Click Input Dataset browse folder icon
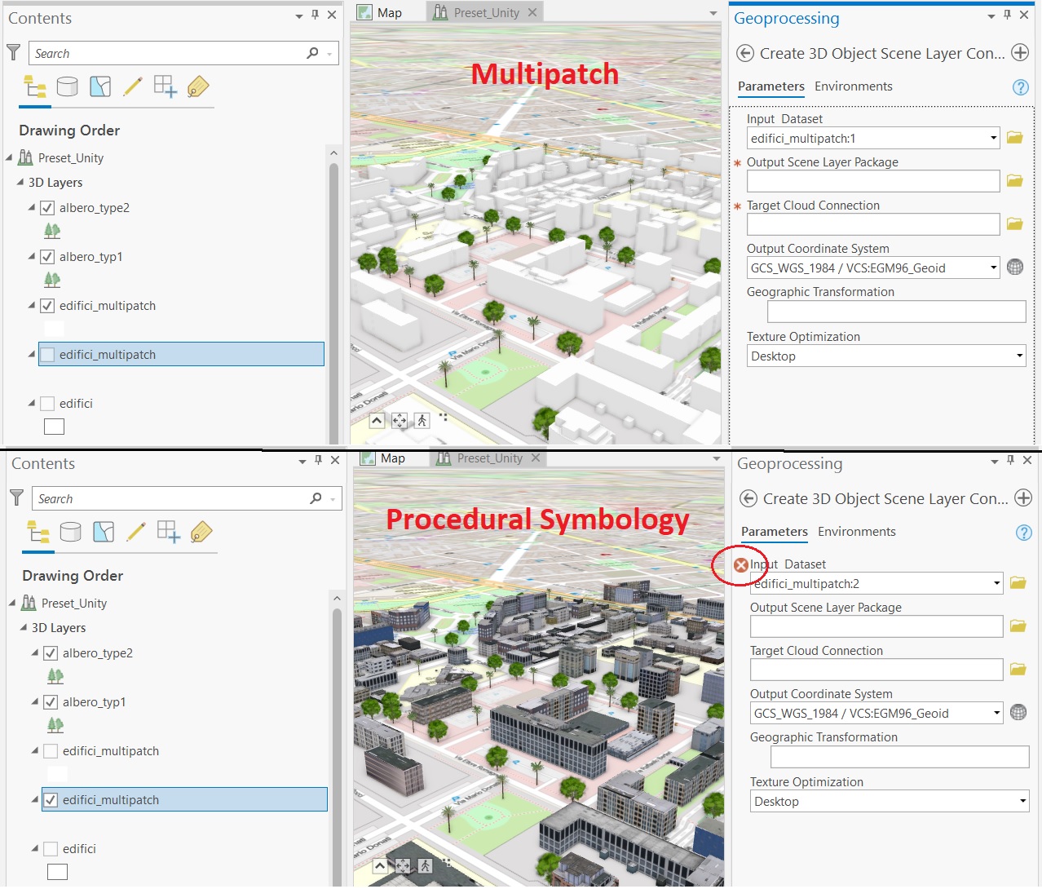This screenshot has width=1042, height=889. point(1014,137)
